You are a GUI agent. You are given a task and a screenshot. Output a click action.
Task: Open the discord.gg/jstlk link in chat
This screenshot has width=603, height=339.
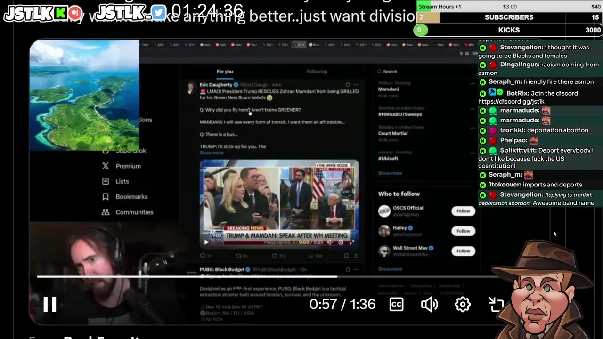[x=511, y=102]
